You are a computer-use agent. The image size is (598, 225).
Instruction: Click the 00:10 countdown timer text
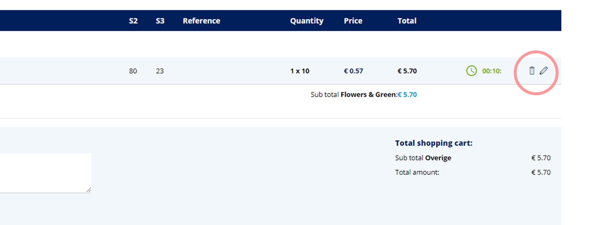[x=492, y=71]
